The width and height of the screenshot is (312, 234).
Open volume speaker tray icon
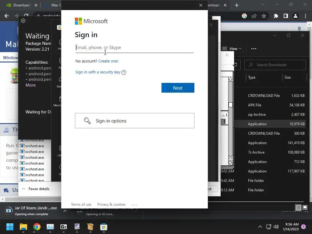(x=276, y=227)
